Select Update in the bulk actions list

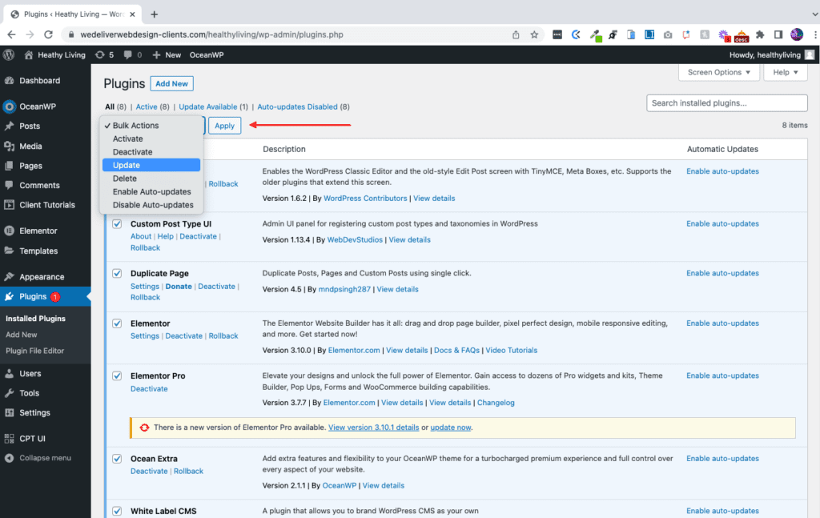[x=151, y=165]
